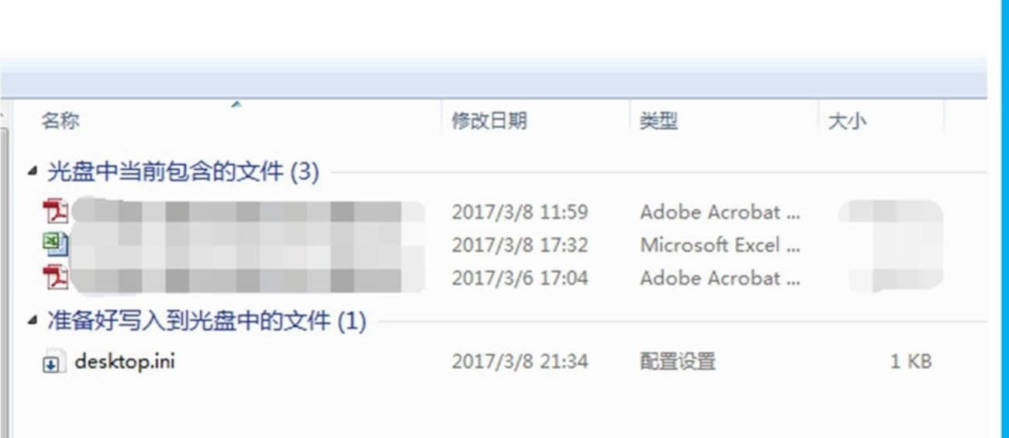Sort files by 修改日期 column header
Image resolution: width=1009 pixels, height=438 pixels.
click(x=489, y=121)
